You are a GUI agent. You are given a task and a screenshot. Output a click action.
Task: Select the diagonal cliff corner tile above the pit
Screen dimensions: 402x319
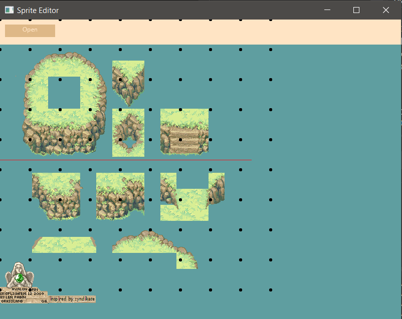(x=128, y=84)
